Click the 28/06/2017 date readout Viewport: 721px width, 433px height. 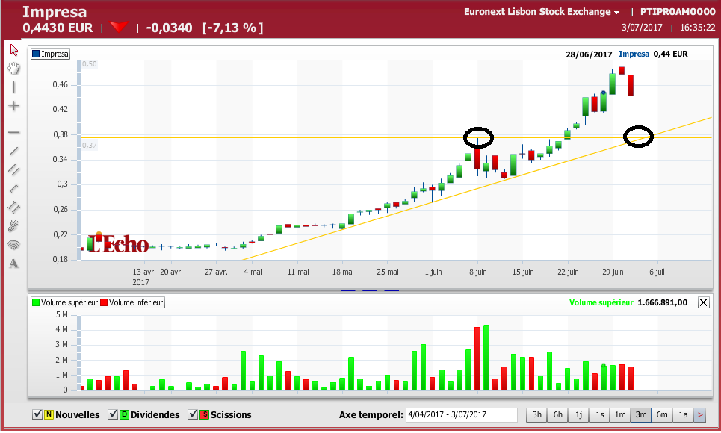point(589,54)
